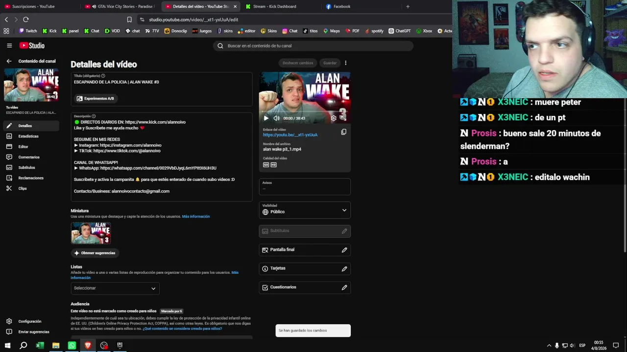Screen dimensions: 627x352
Task: Play the video preview
Action: [x=266, y=118]
